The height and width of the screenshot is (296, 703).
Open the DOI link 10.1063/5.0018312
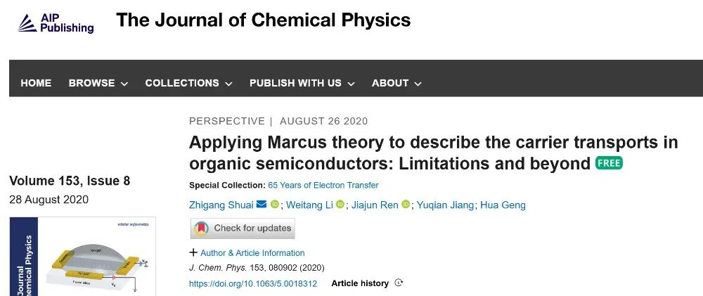253,283
